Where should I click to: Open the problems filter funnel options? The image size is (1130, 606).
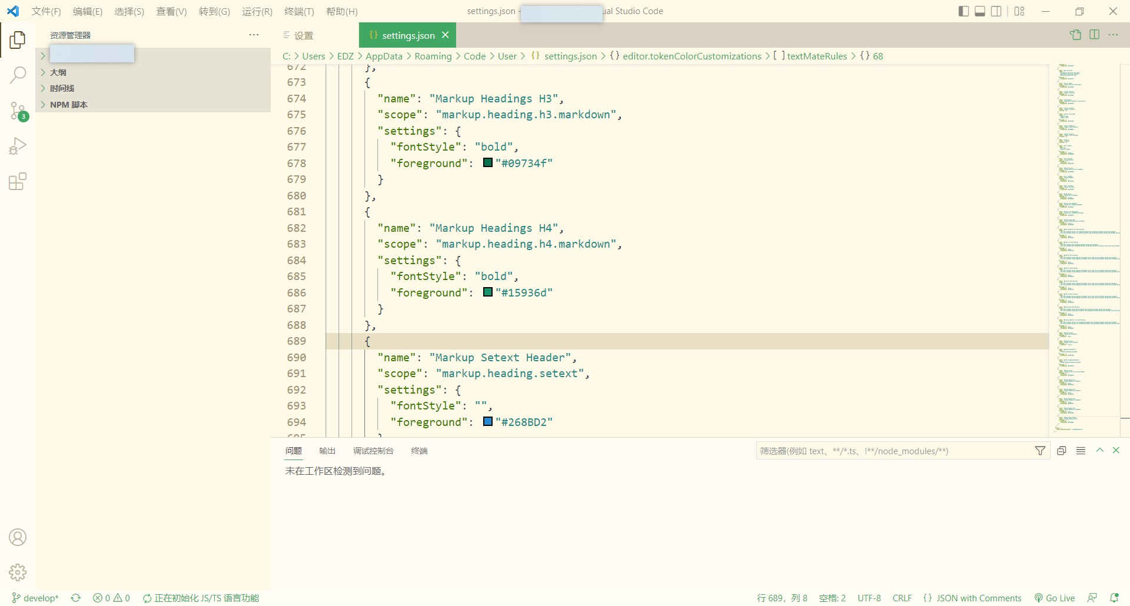click(x=1041, y=451)
